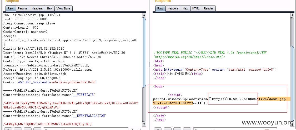Click the '/wEPDwUKLTQw' viewstate value
The image size is (296, 130).
pos(71,105)
